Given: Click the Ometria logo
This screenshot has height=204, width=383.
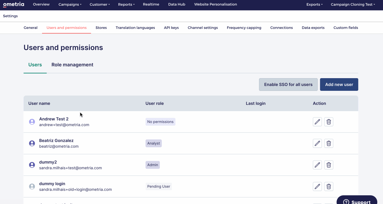Looking at the screenshot, I should coord(14,4).
